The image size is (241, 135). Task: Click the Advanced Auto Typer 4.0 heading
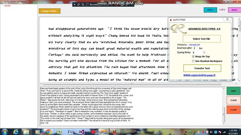click(204, 29)
